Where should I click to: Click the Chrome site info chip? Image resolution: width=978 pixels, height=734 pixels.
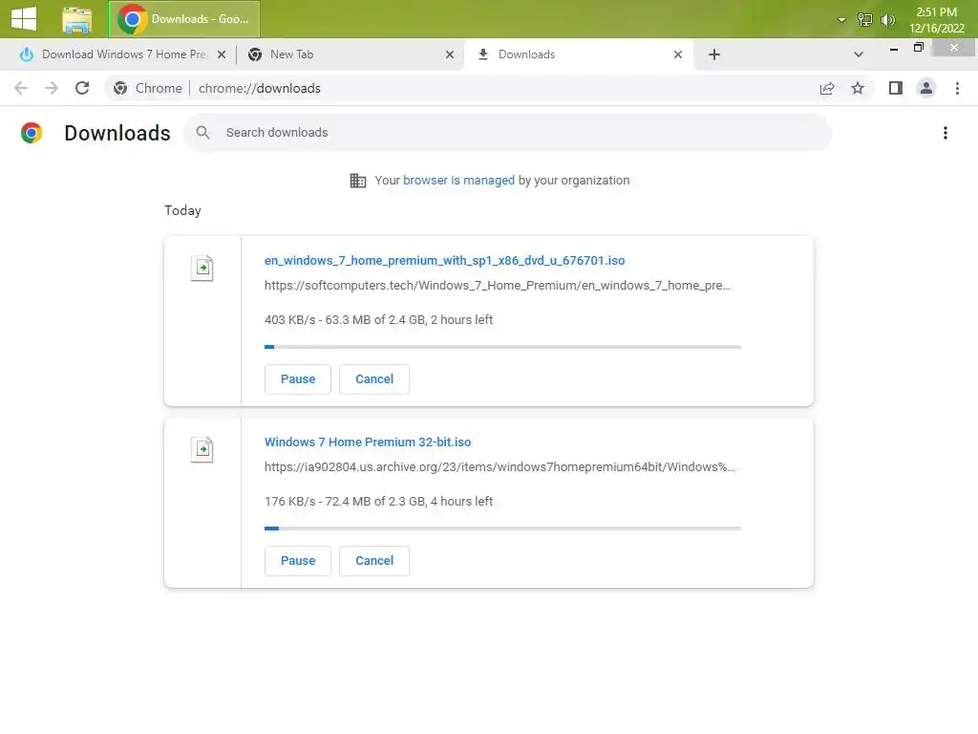[148, 88]
